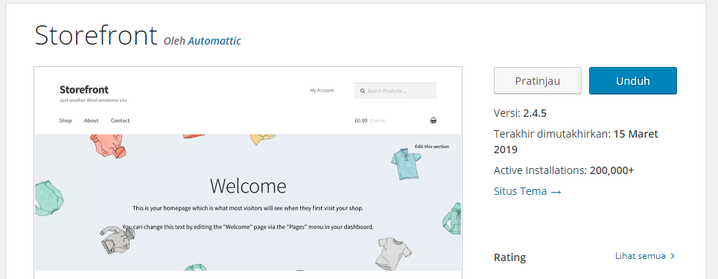
Task: Click the shopping basket icon in preview
Action: [433, 121]
